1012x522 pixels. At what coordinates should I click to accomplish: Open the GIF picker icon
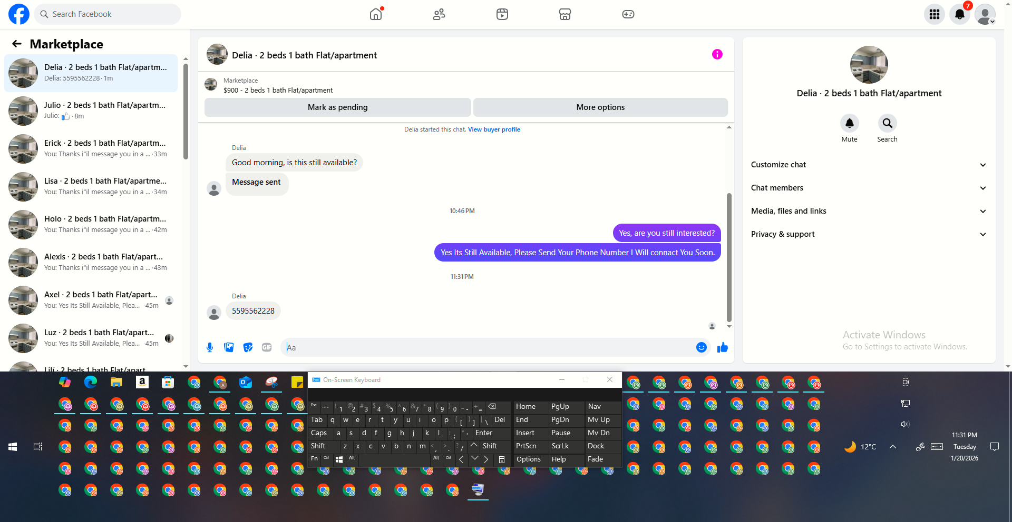click(x=267, y=347)
